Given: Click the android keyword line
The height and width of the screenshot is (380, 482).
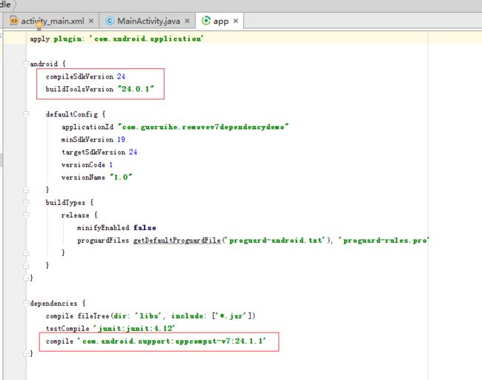Looking at the screenshot, I should (x=47, y=64).
